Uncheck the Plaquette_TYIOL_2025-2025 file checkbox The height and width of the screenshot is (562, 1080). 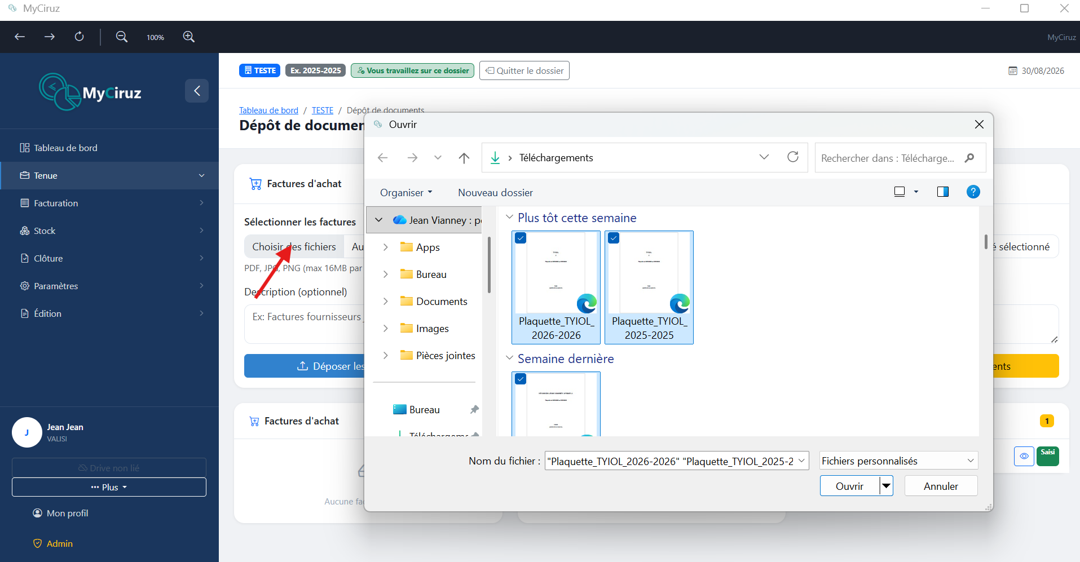click(614, 238)
